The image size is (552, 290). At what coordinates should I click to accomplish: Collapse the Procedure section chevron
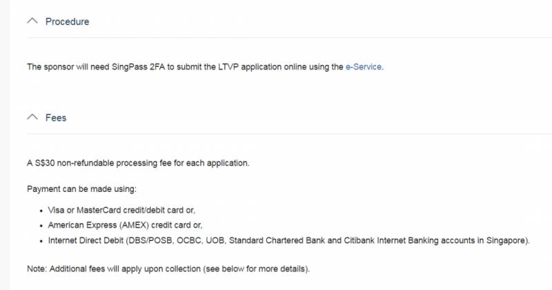click(x=32, y=21)
